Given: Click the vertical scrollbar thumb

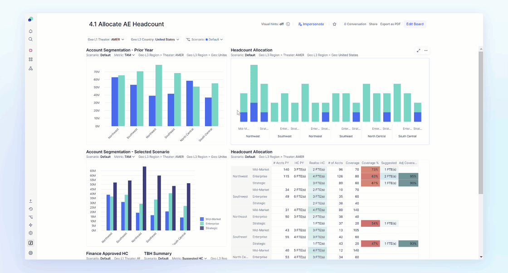Looking at the screenshot, I should (x=481, y=122).
